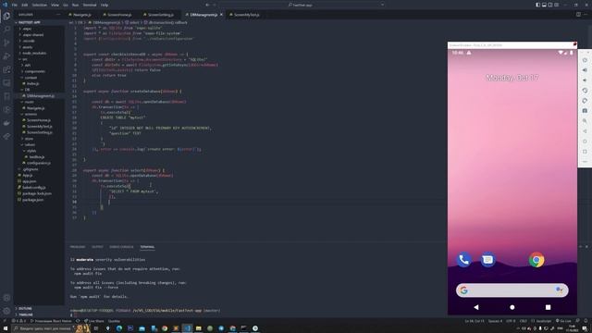
Task: Tap the Android home navigation button
Action: (512, 307)
